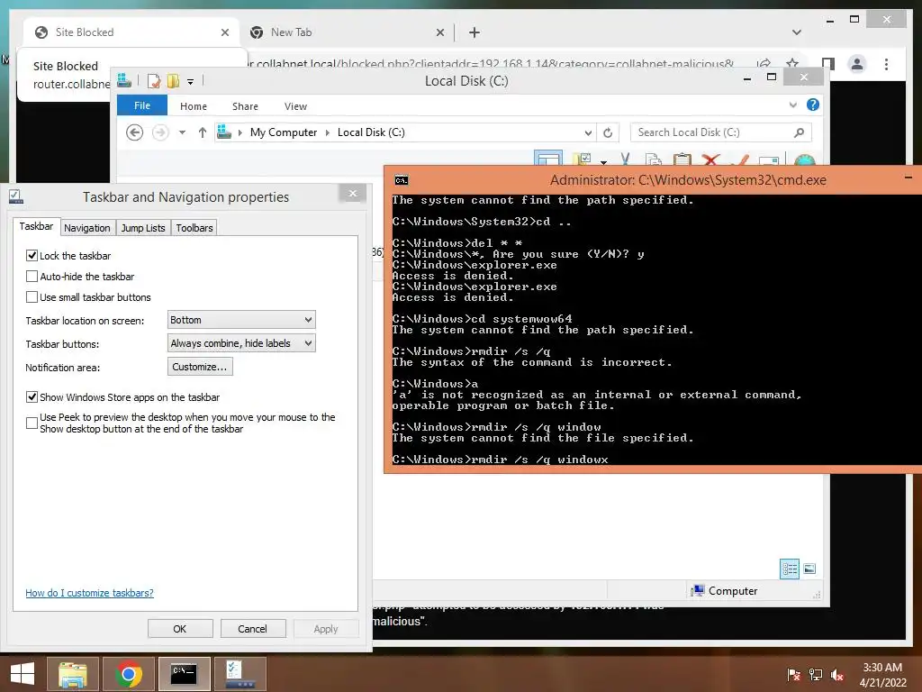Click OK in Taskbar properties dialog
Screen dimensions: 922x692
tap(180, 628)
